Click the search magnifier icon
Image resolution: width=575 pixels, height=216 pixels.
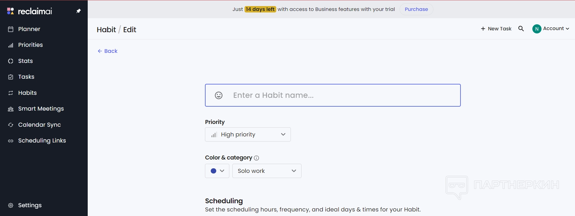click(x=521, y=29)
